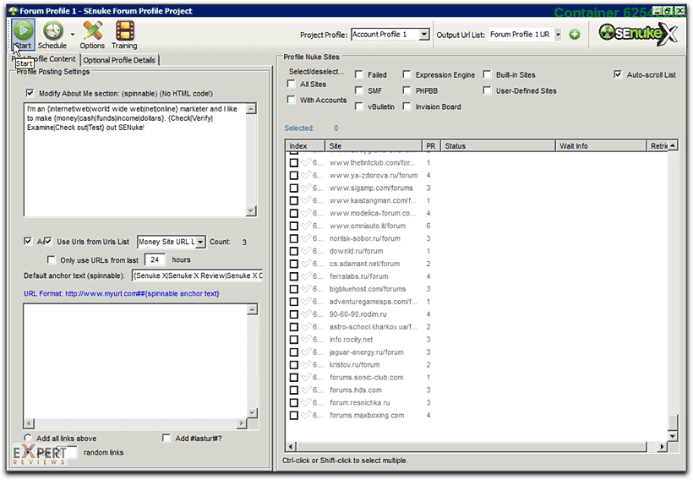Select checkbox for www.thetintclub.com row
The width and height of the screenshot is (693, 480).
293,162
